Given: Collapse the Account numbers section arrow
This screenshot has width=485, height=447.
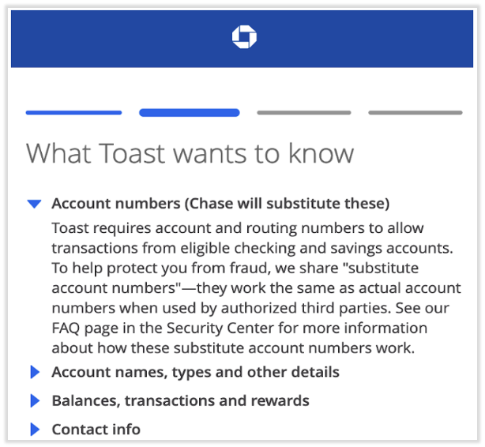Looking at the screenshot, I should [33, 204].
